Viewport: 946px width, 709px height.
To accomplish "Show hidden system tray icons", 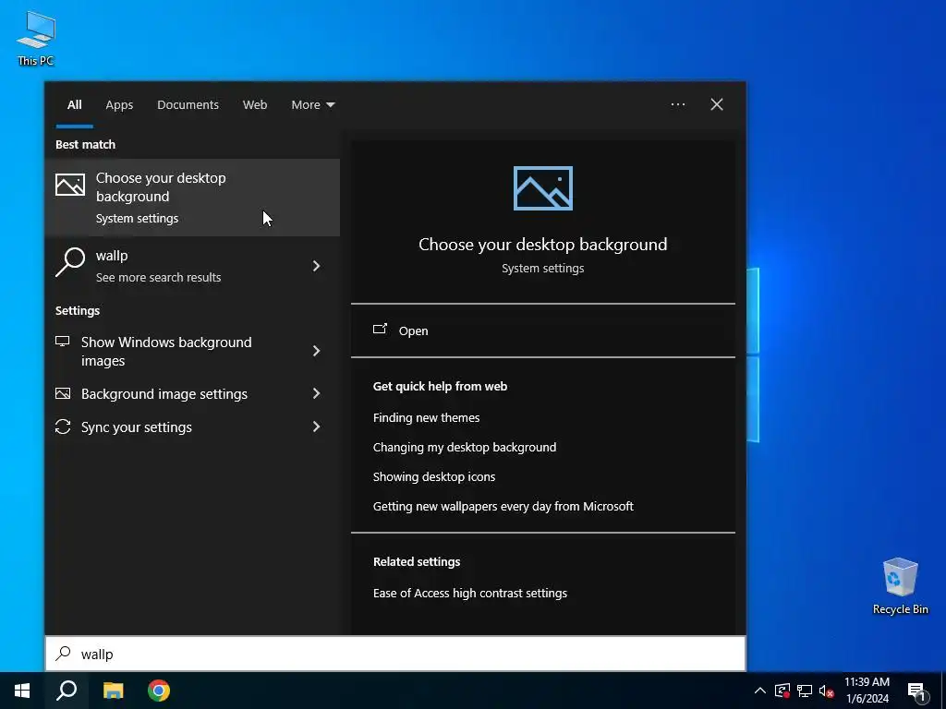I will coord(760,691).
